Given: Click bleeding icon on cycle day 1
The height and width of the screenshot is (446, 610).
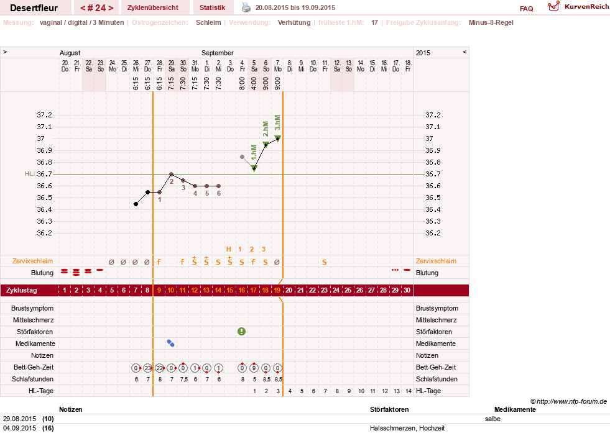Looking at the screenshot, I should pyautogui.click(x=65, y=271).
